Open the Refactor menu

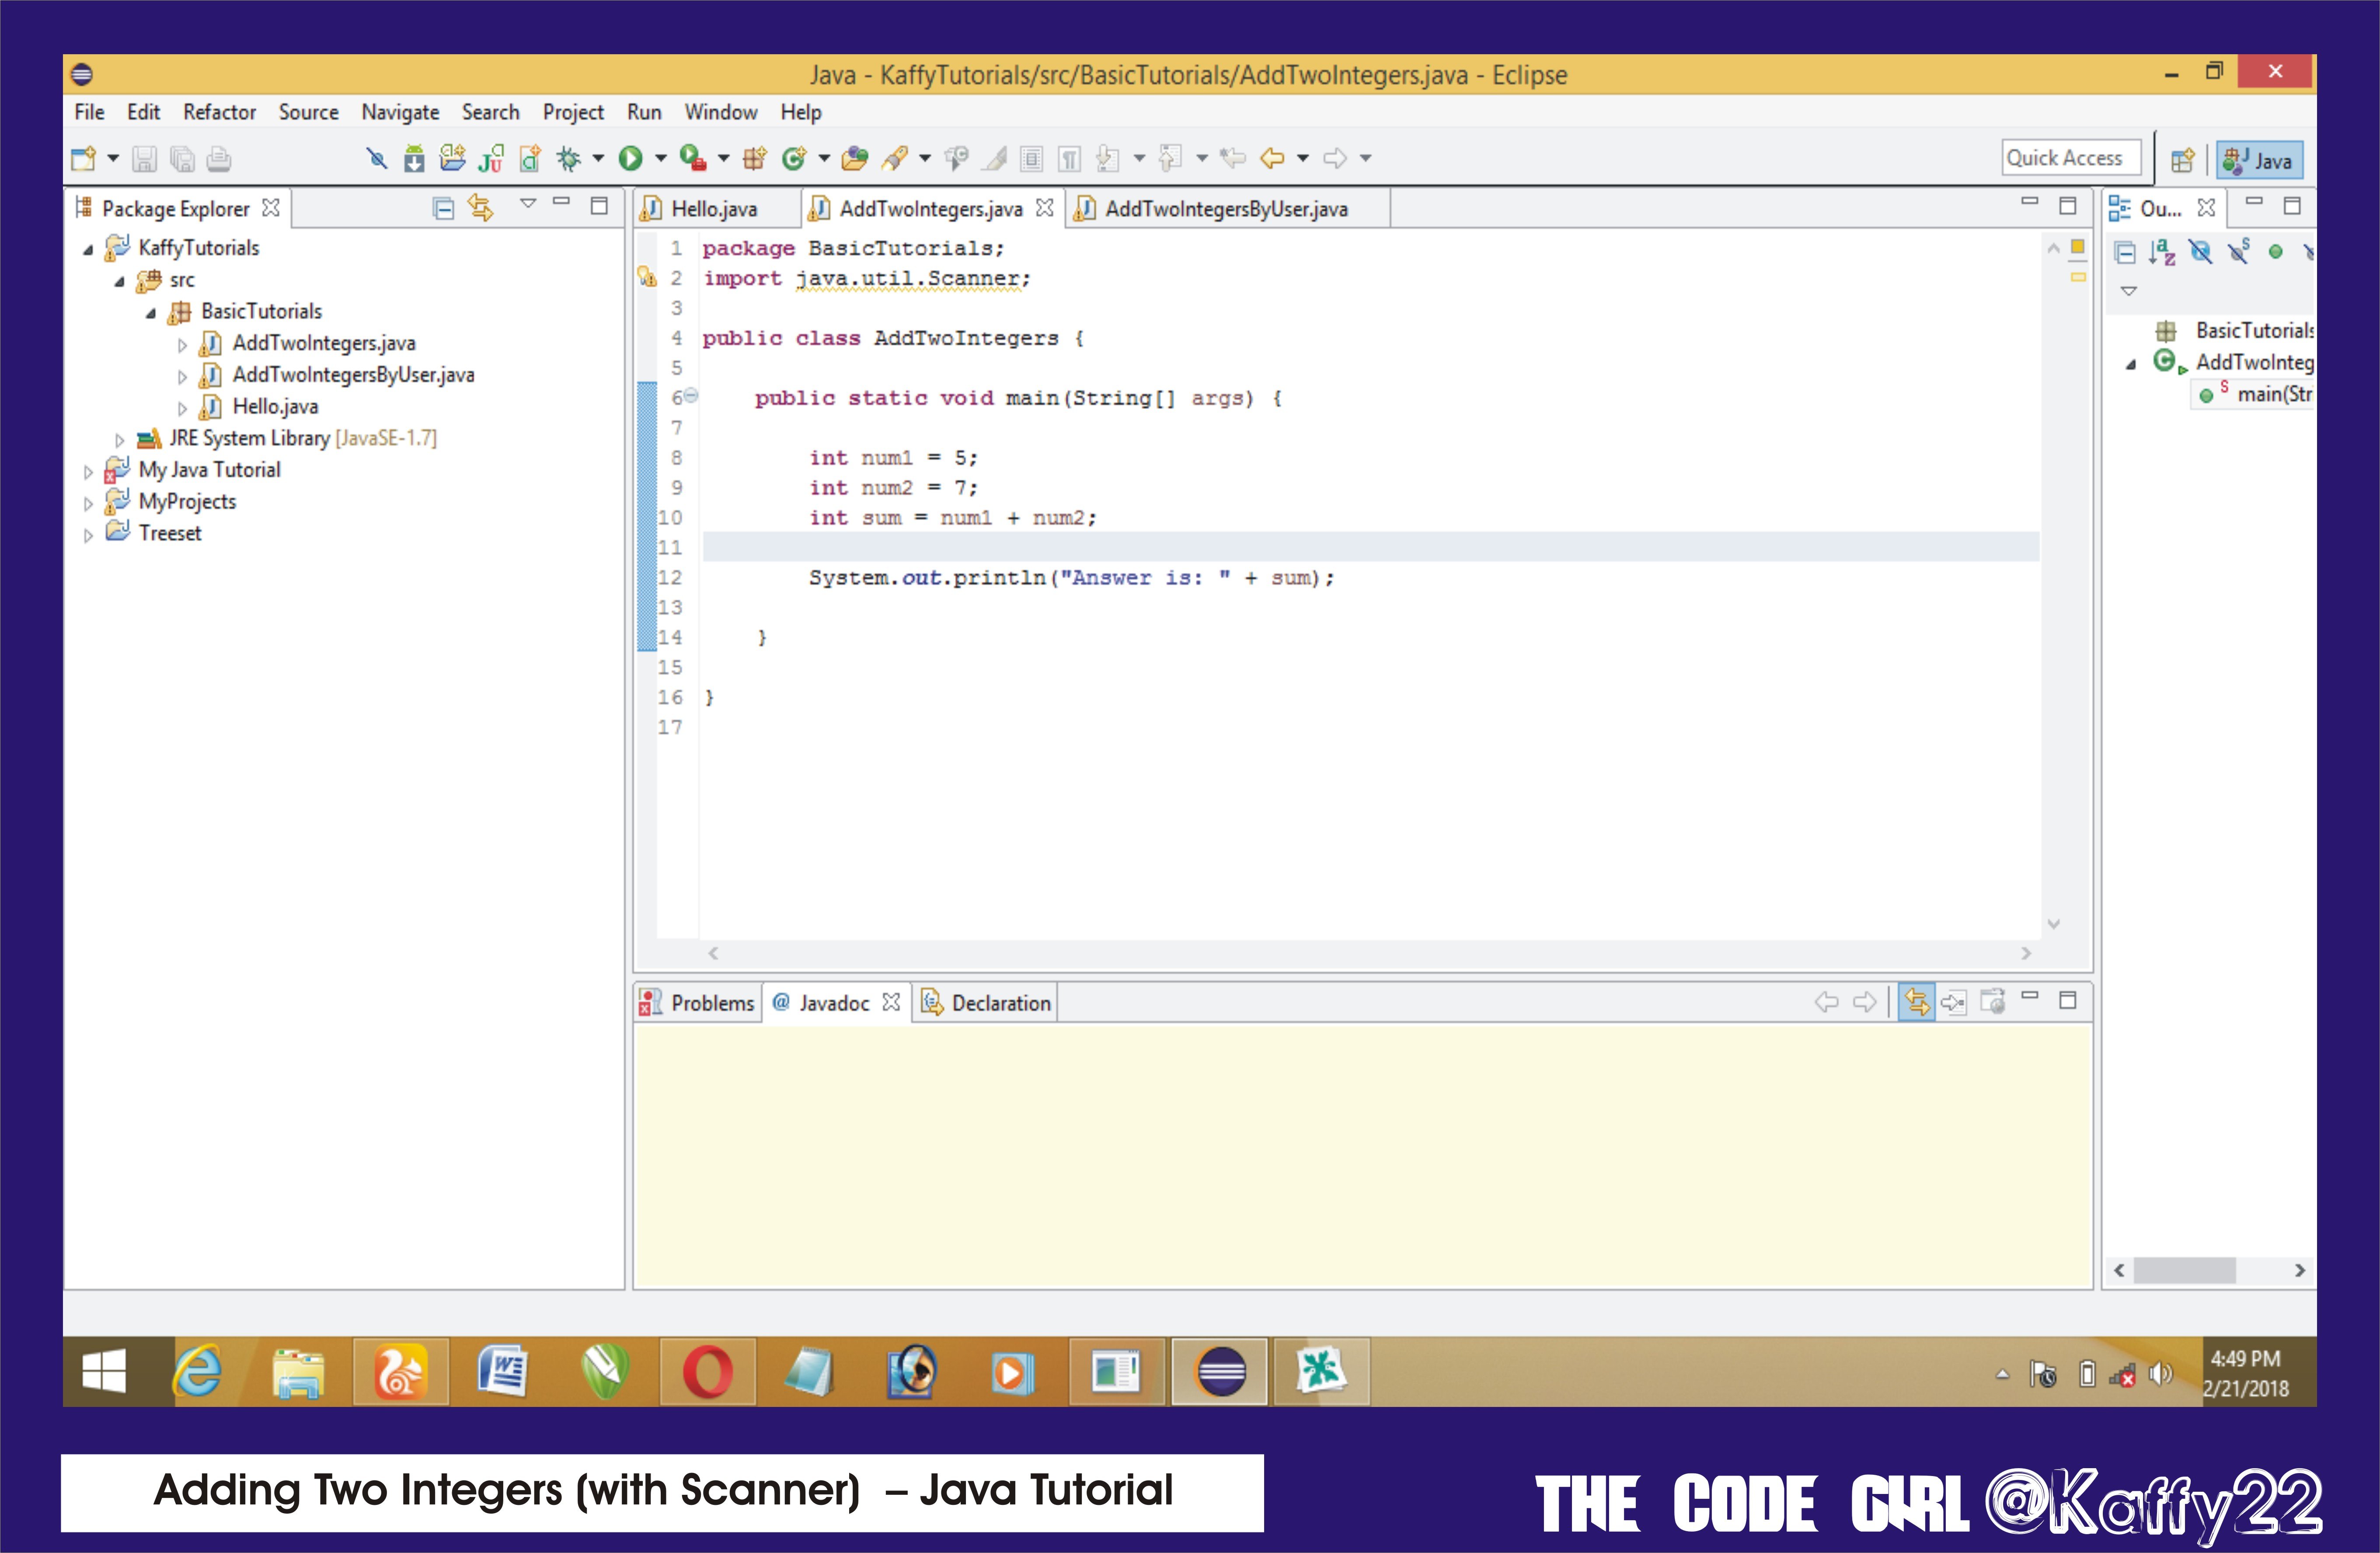click(x=219, y=112)
